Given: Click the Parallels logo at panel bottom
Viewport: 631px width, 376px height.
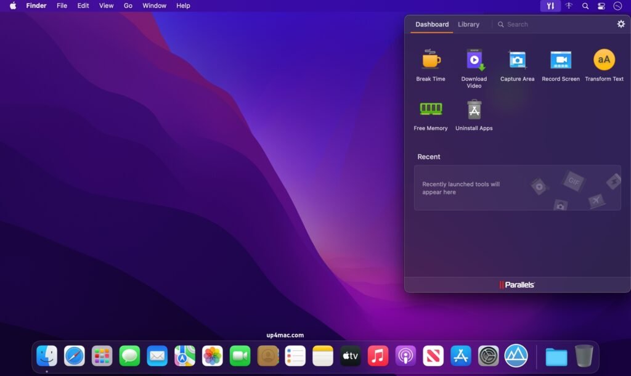Looking at the screenshot, I should [x=518, y=284].
